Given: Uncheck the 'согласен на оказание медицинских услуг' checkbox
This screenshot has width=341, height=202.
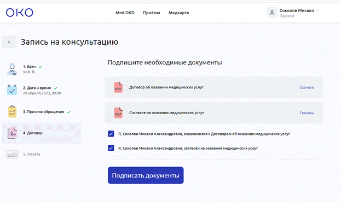Looking at the screenshot, I should tap(111, 148).
